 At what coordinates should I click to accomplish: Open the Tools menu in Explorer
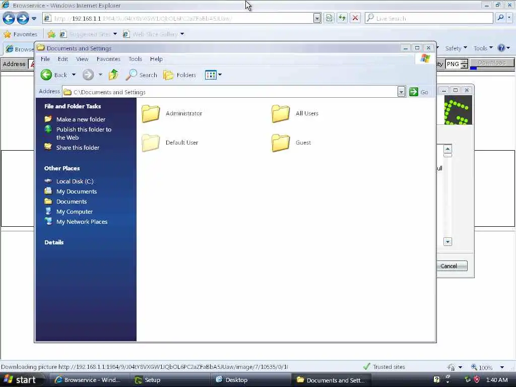click(135, 59)
